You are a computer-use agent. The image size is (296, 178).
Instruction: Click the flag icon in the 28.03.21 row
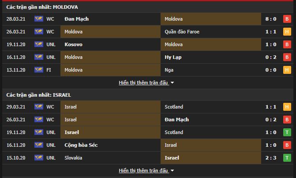pos(38,19)
